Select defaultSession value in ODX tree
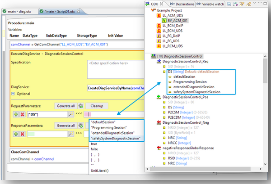Image resolution: width=271 pixels, height=184 pixels. pyautogui.click(x=184, y=76)
